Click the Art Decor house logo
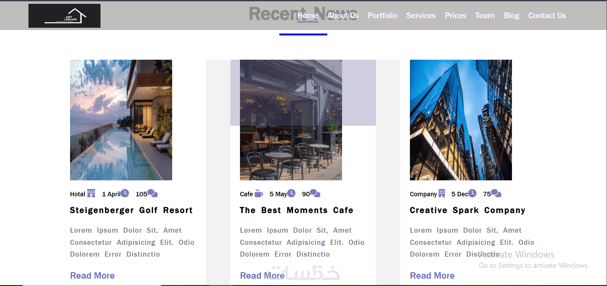The image size is (607, 286). [x=64, y=16]
